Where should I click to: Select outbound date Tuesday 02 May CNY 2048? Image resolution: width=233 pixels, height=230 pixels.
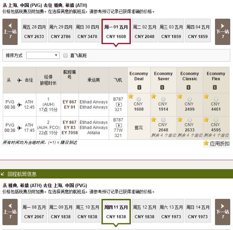tap(145, 30)
